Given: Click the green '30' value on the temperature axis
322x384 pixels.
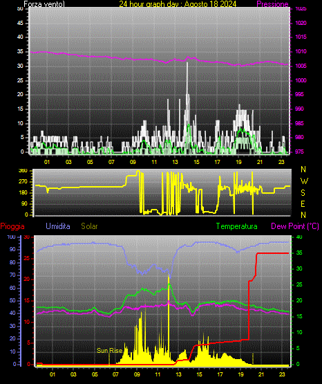Looking at the screenshot, I should [x=299, y=268].
